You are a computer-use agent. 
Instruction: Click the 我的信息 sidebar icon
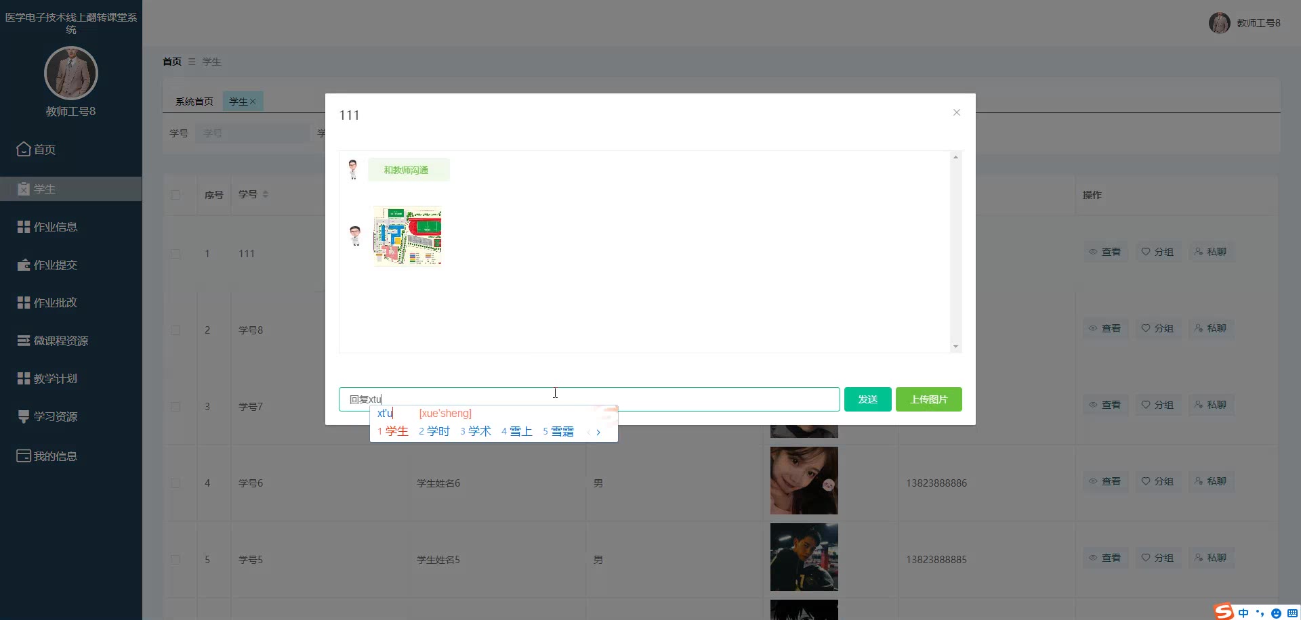point(24,456)
